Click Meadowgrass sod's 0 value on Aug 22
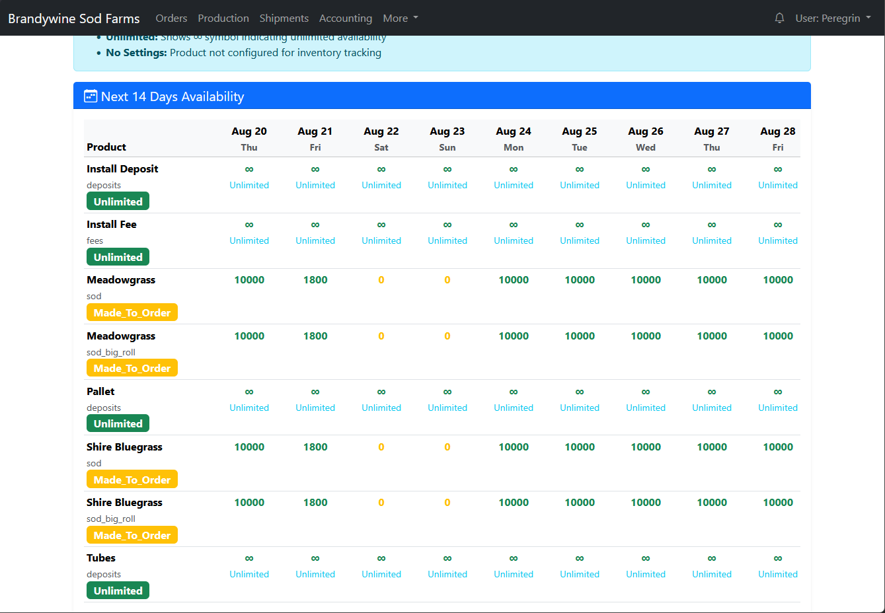This screenshot has height=613, width=885. coord(381,280)
